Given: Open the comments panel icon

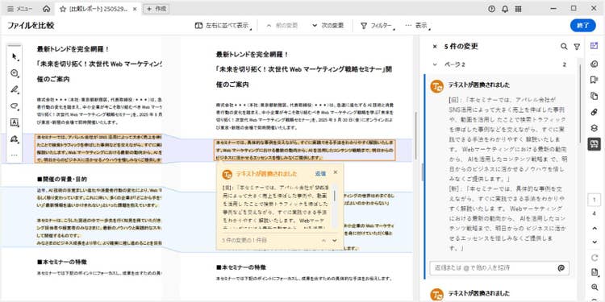Looking at the screenshot, I should pos(595,64).
